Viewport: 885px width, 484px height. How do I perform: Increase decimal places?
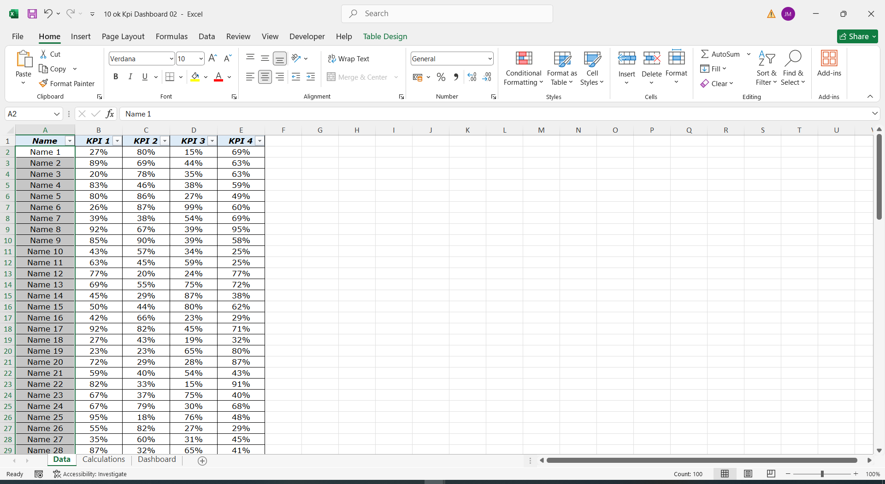(x=472, y=77)
